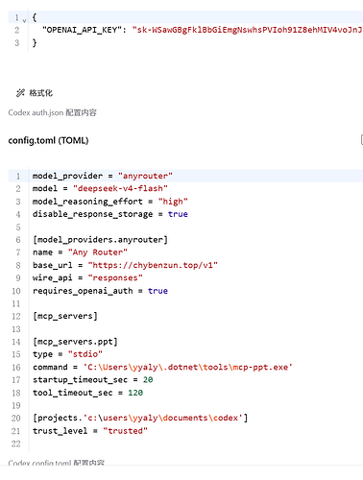This screenshot has height=480, width=363.
Task: Click the "deepseek-v4-flash" model value
Action: pyautogui.click(x=120, y=188)
